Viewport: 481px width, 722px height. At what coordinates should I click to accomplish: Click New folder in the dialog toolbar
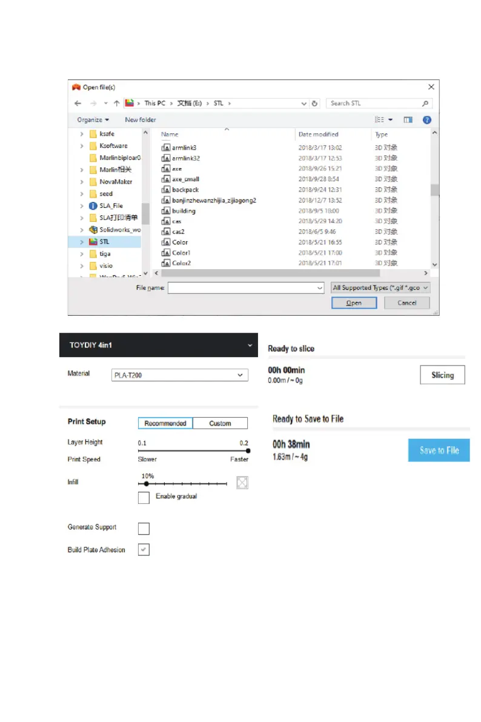(x=141, y=119)
